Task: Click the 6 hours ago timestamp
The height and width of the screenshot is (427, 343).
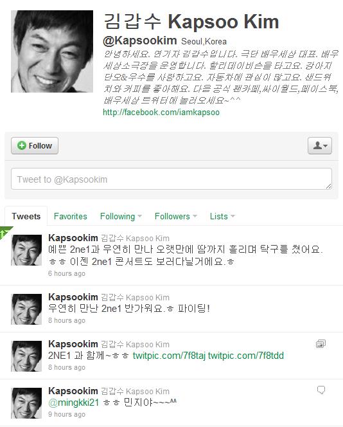Action: (67, 273)
